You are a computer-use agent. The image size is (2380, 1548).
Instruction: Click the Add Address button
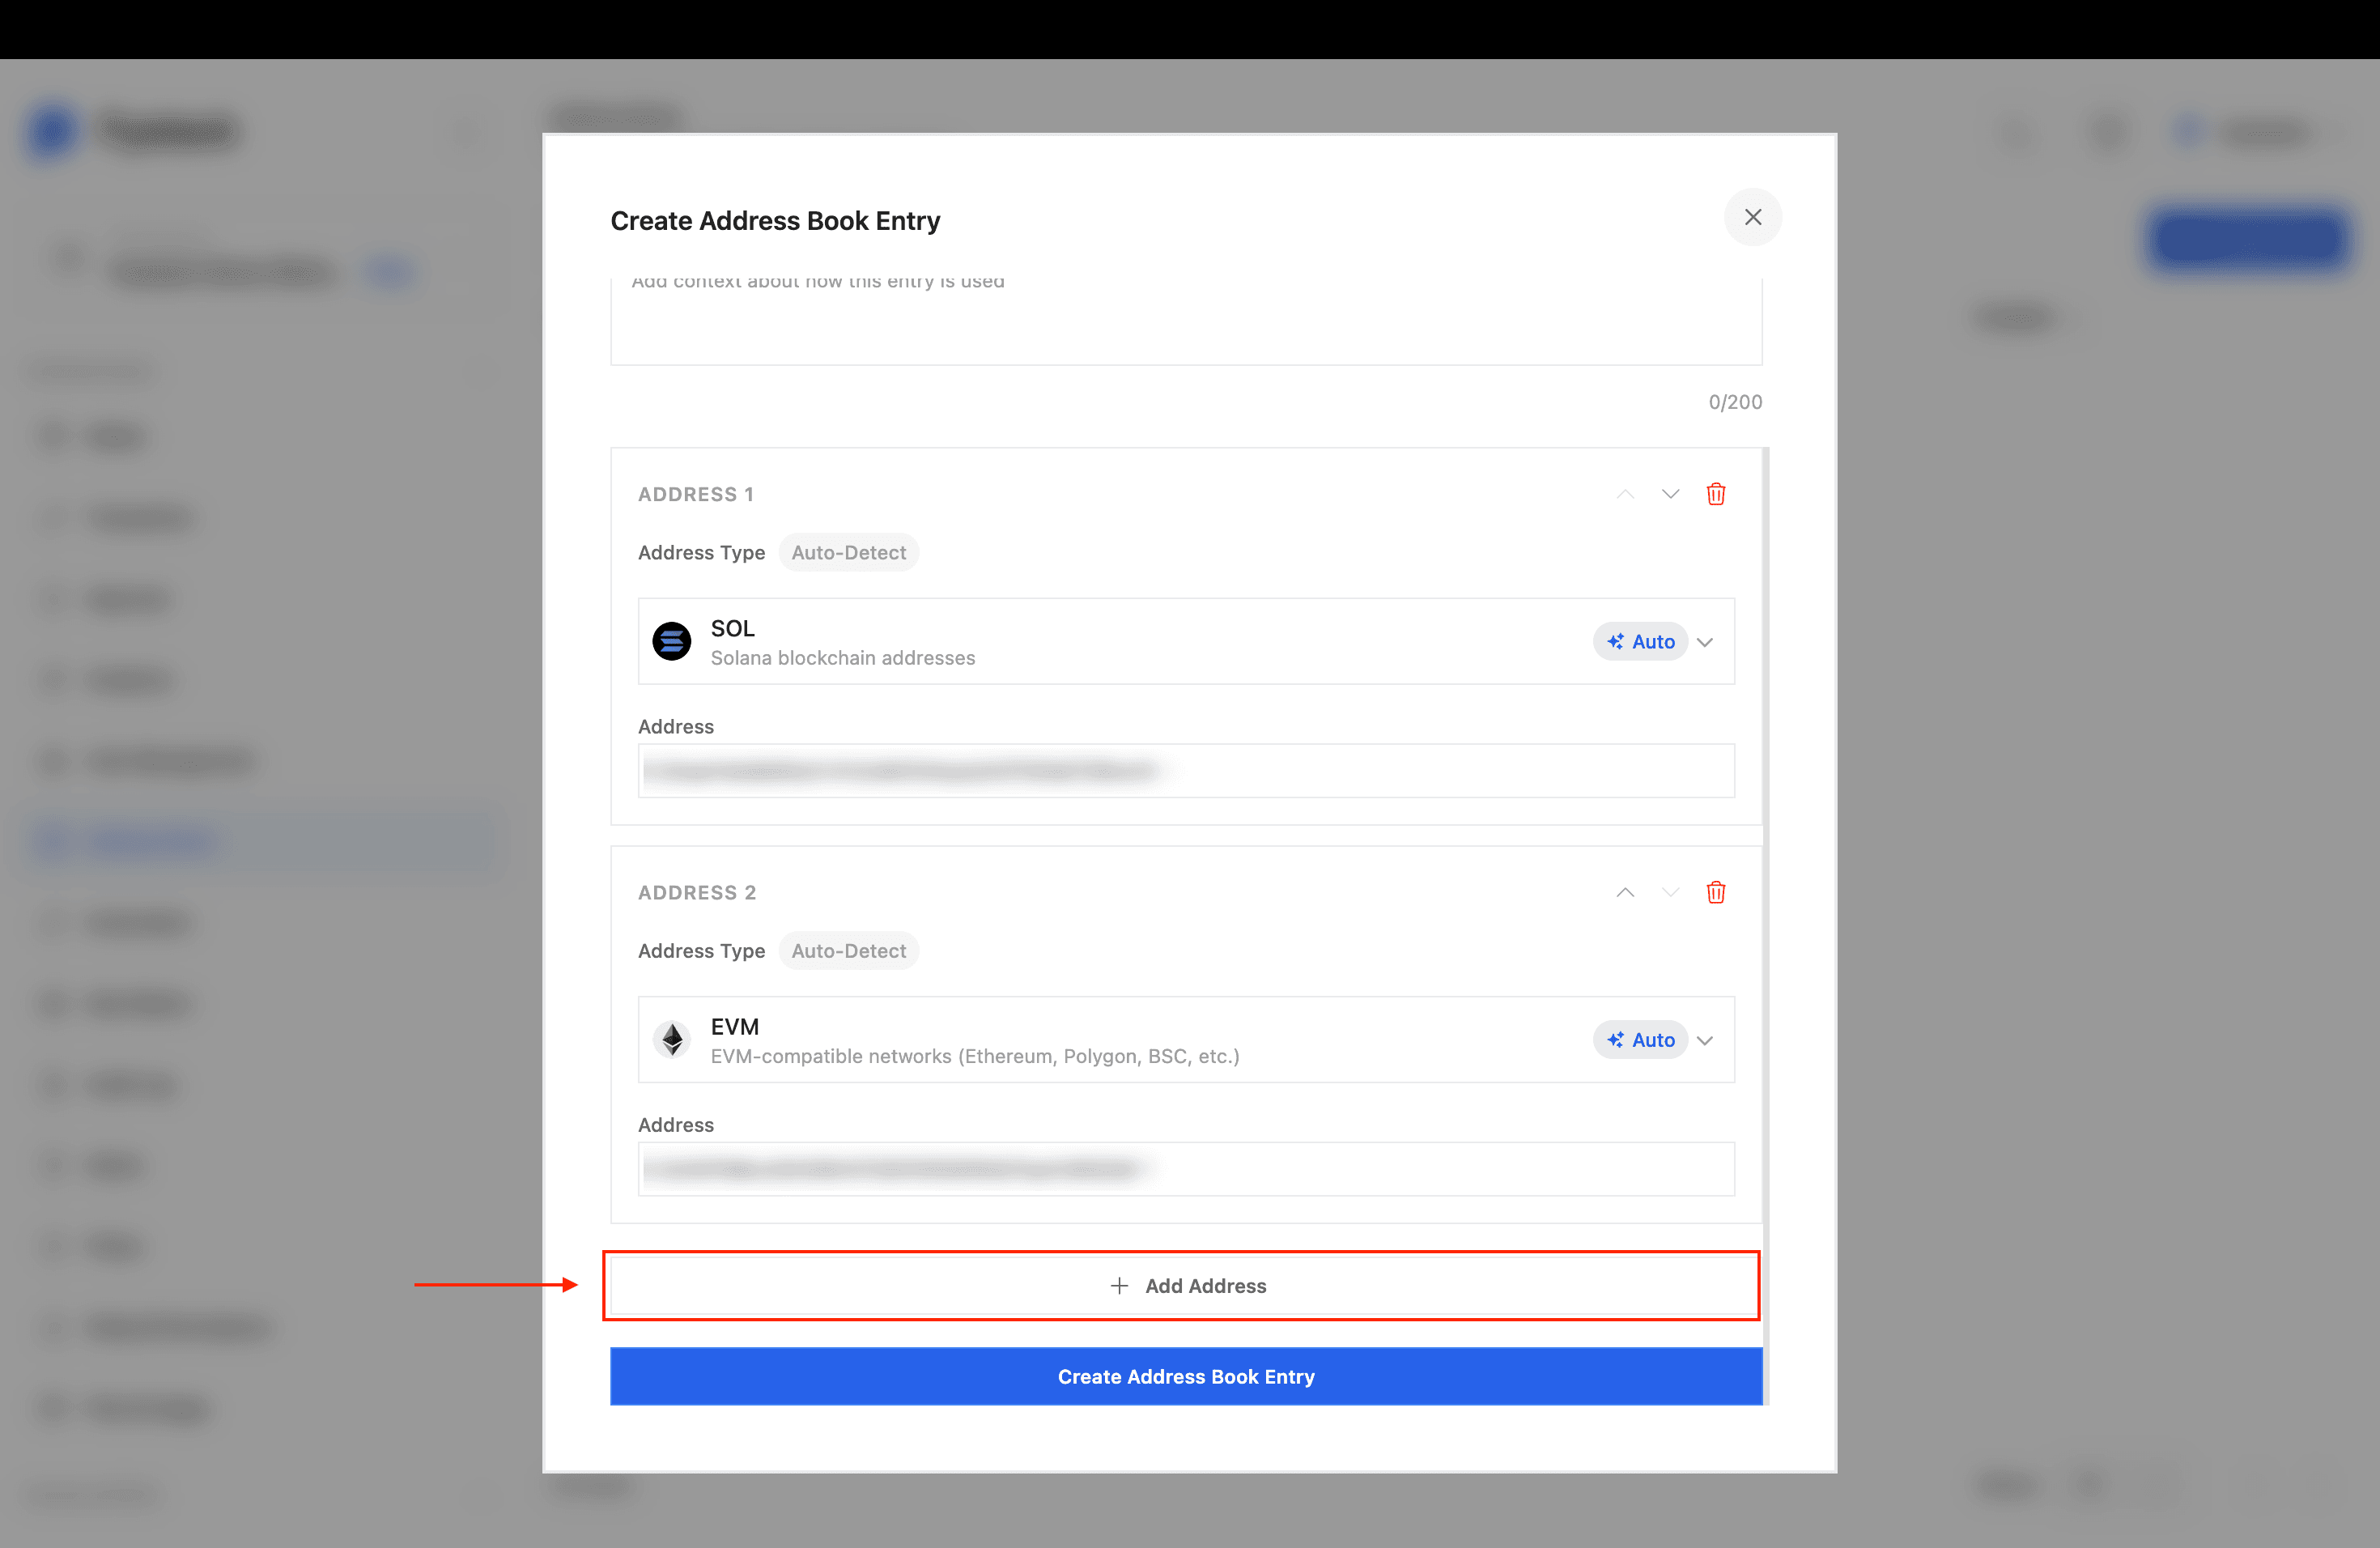[x=1186, y=1286]
